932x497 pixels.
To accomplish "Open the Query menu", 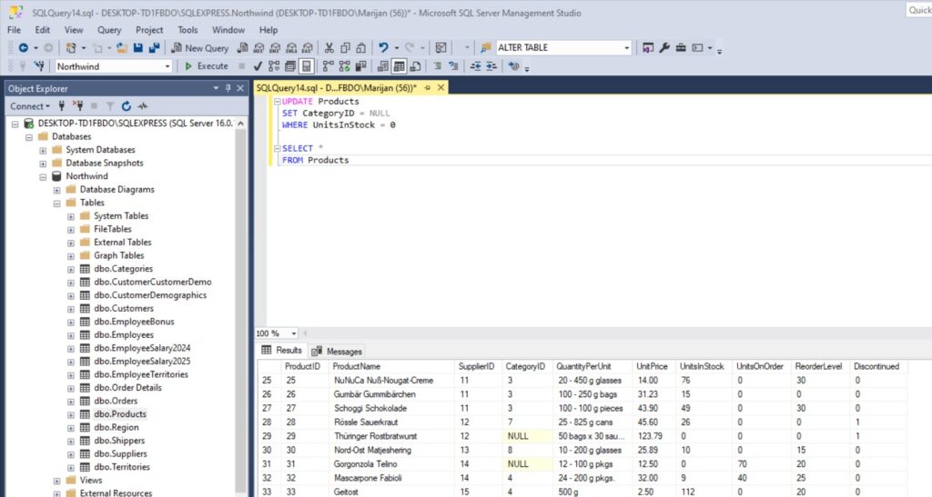I will click(x=109, y=30).
